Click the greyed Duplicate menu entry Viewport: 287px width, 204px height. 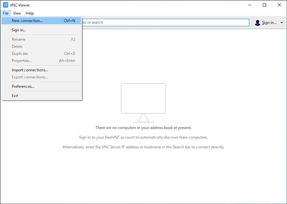coord(41,53)
